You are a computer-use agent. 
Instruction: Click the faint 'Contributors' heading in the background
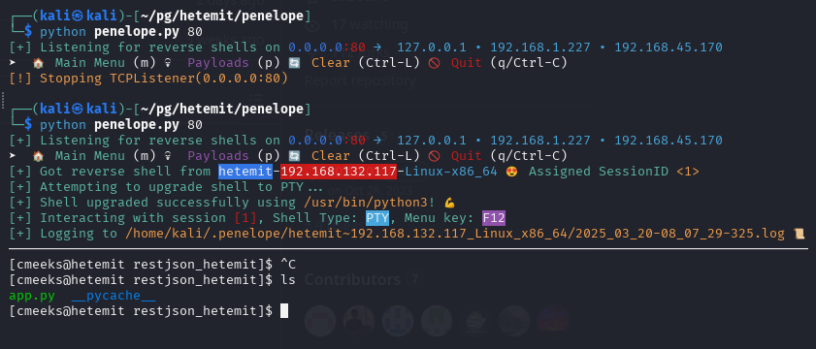353,280
